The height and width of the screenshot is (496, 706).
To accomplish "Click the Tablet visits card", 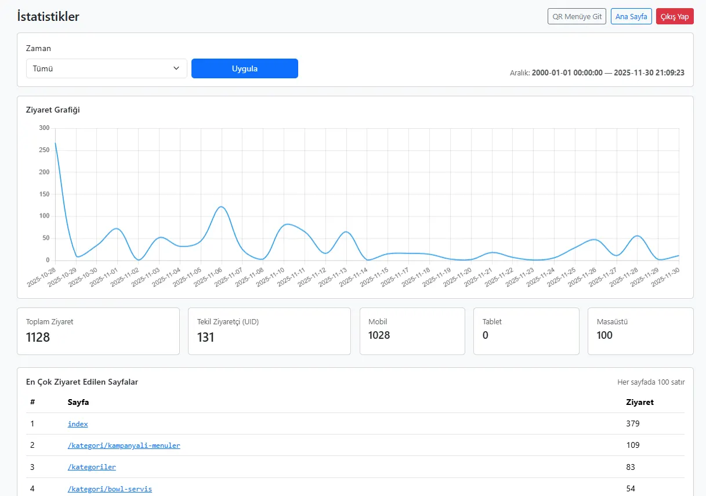I will pyautogui.click(x=526, y=331).
